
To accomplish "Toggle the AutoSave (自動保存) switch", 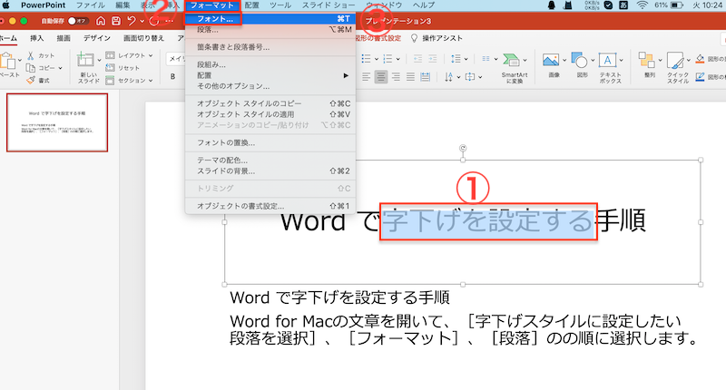I will click(x=77, y=21).
